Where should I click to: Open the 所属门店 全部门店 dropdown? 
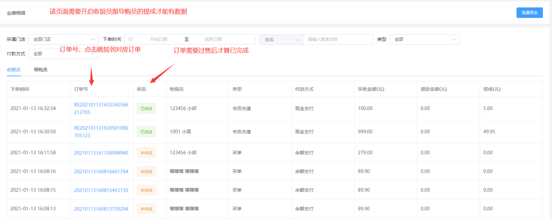(63, 39)
